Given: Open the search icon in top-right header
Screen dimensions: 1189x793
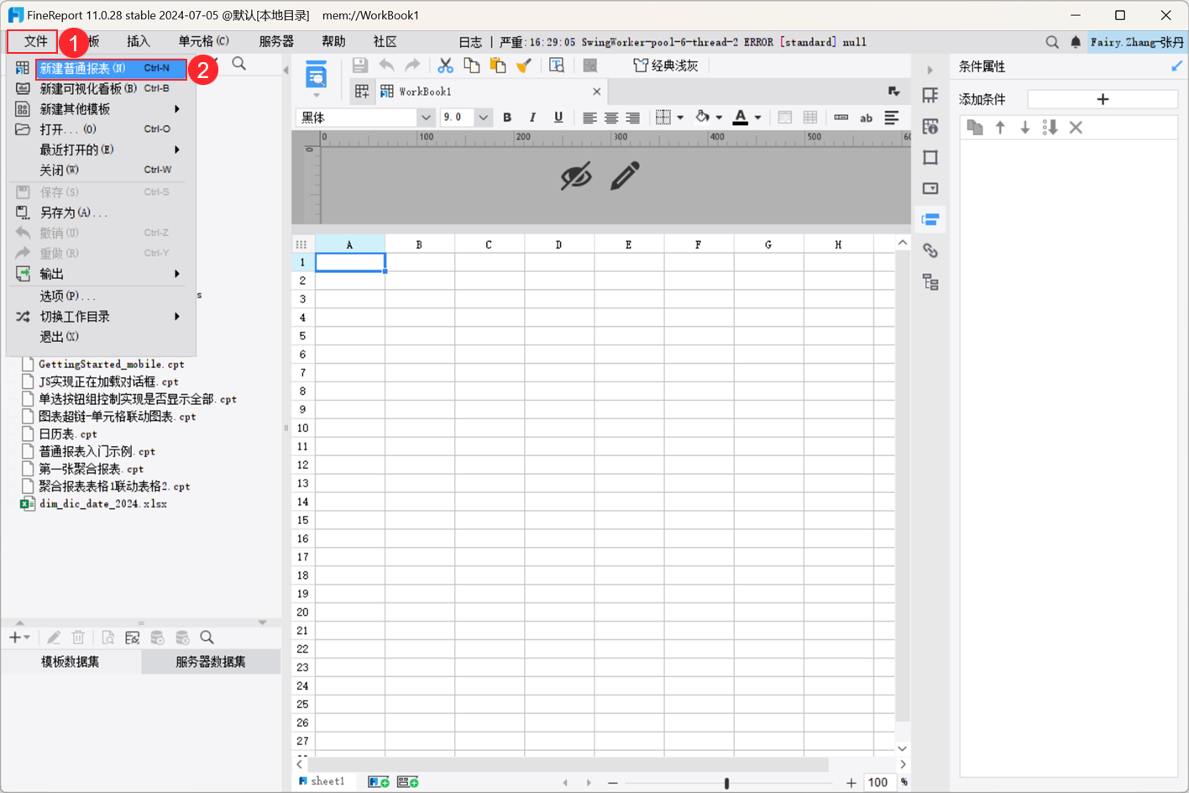Looking at the screenshot, I should (1052, 42).
